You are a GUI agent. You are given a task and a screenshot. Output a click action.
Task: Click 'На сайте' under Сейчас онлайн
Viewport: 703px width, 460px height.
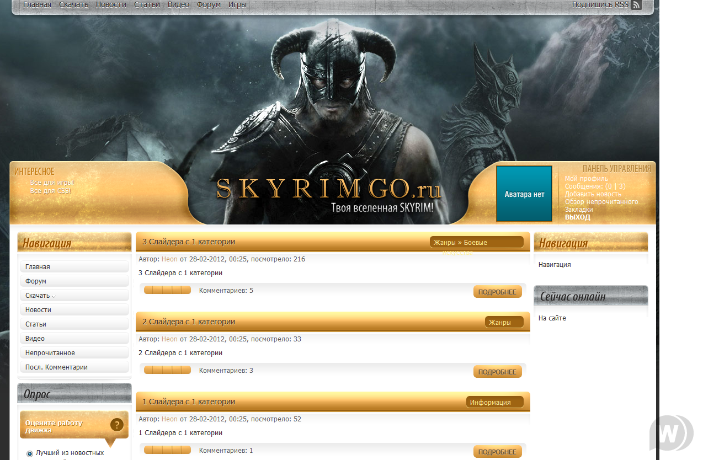(552, 318)
